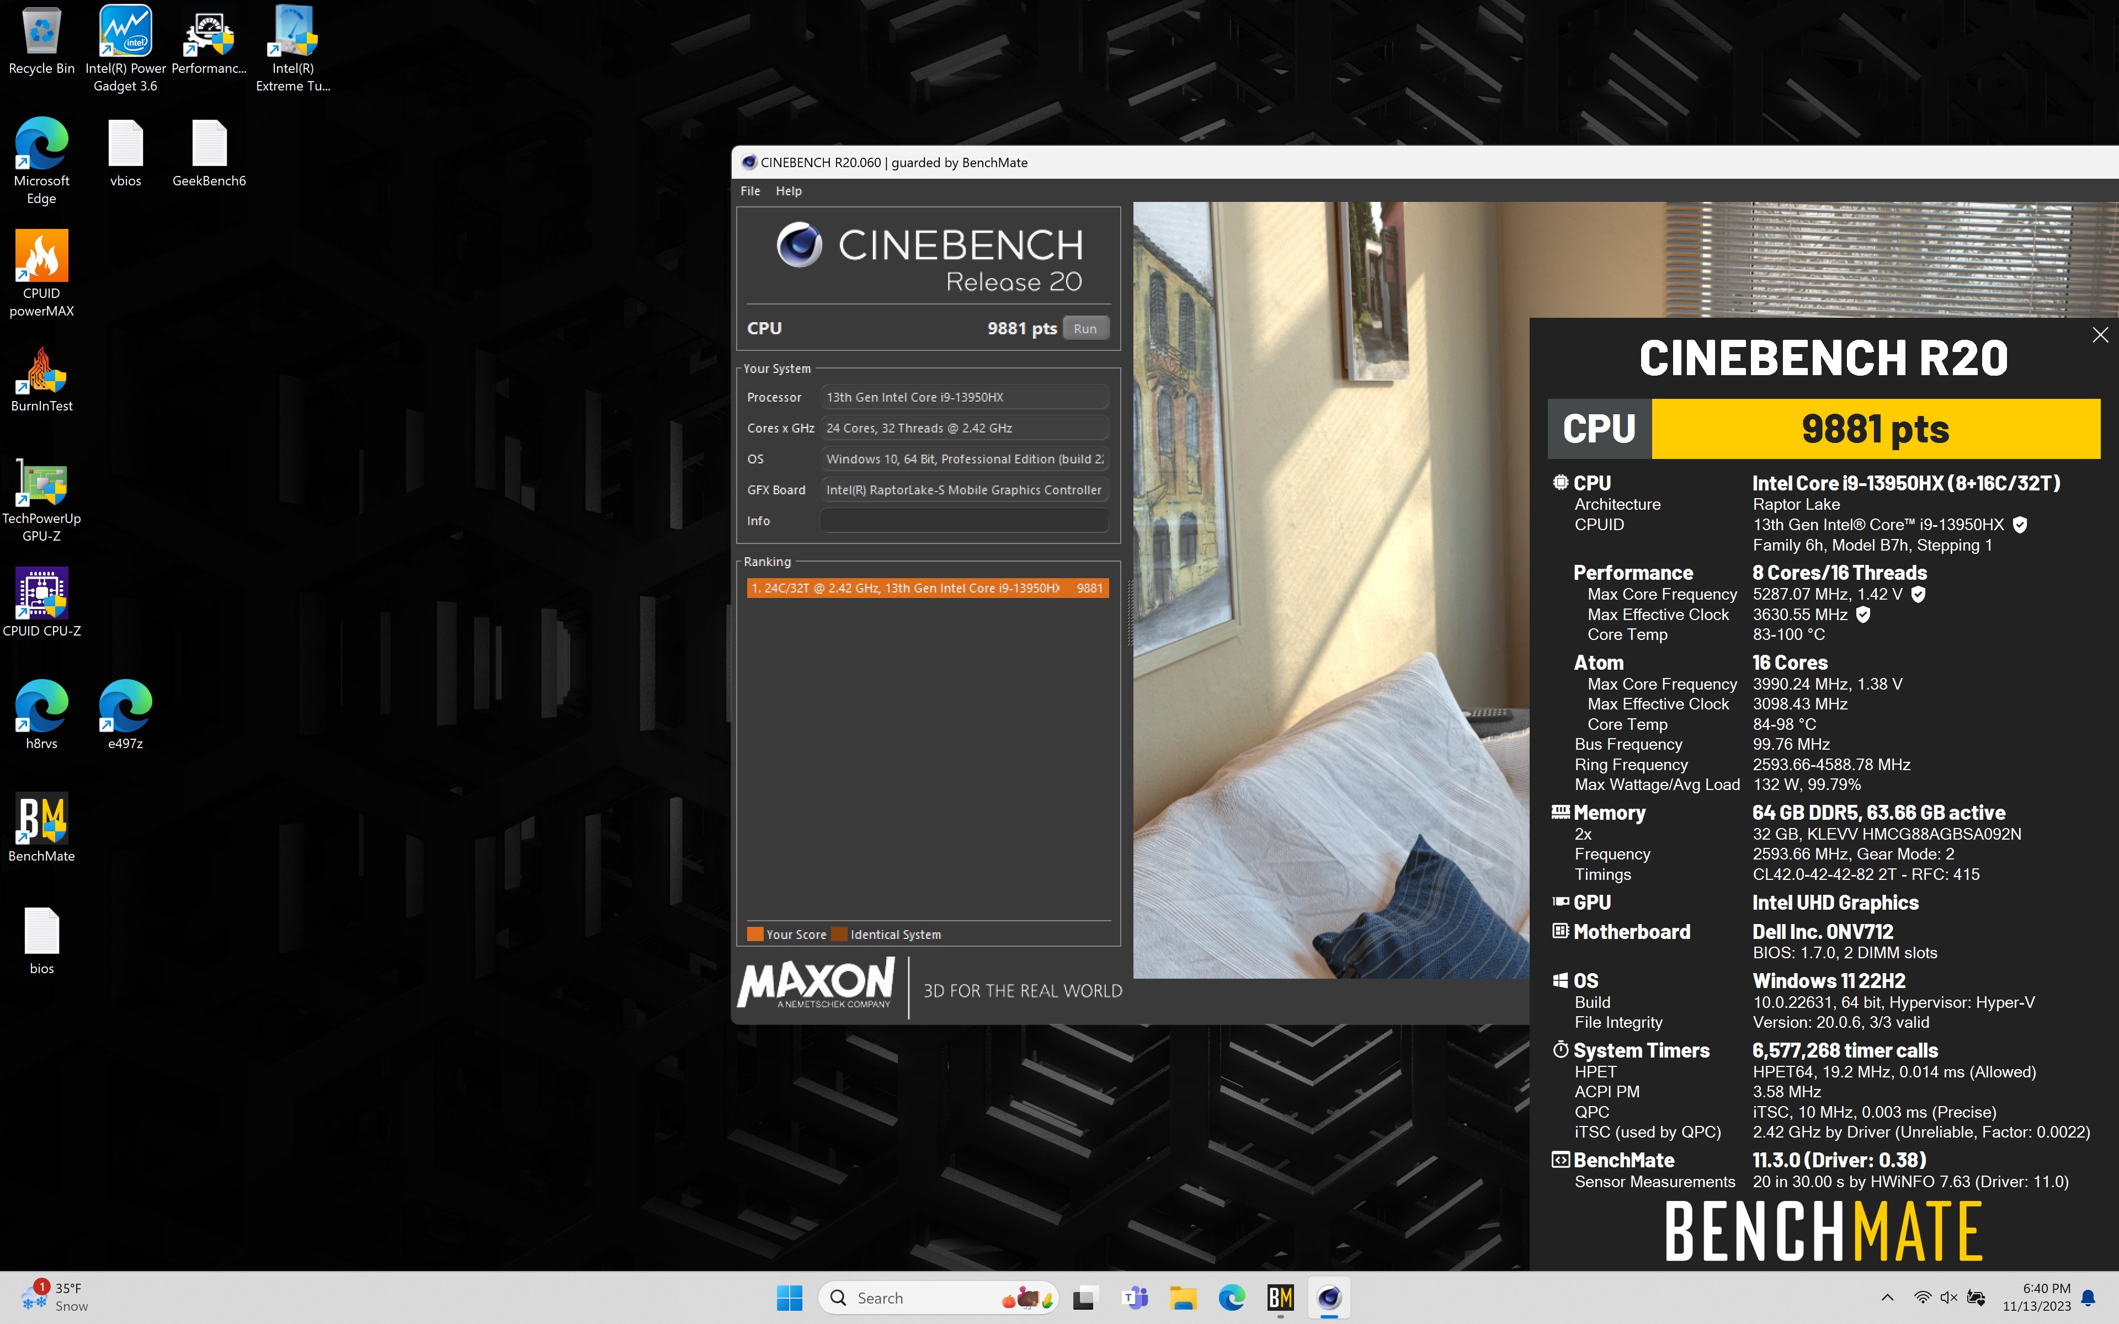Select the GeekBench6 file icon

(x=209, y=152)
